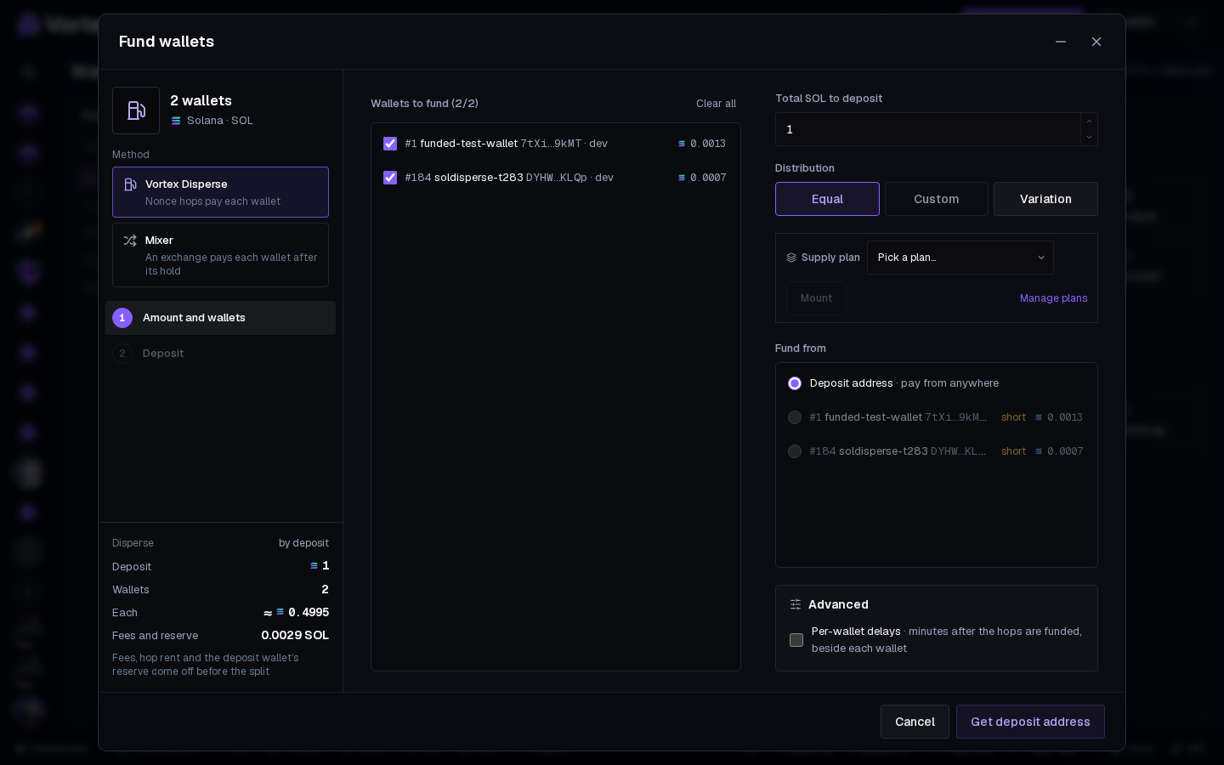Enable the Per-wallet delays checkbox

coord(796,640)
